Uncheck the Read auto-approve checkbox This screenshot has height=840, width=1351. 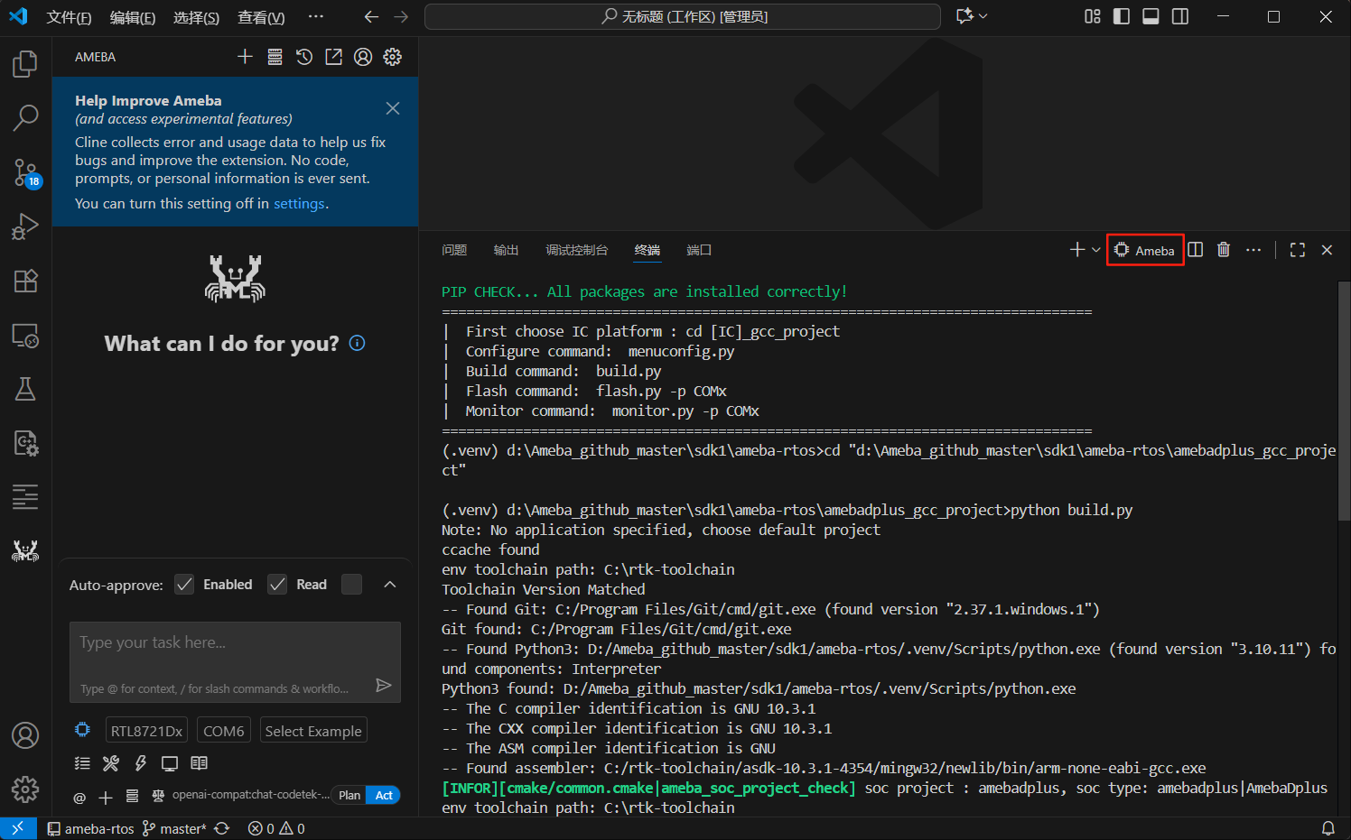point(277,585)
